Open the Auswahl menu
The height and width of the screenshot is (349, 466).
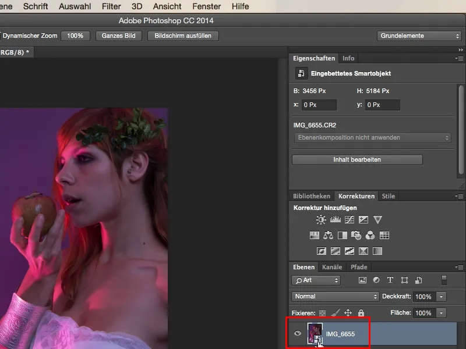pos(75,6)
